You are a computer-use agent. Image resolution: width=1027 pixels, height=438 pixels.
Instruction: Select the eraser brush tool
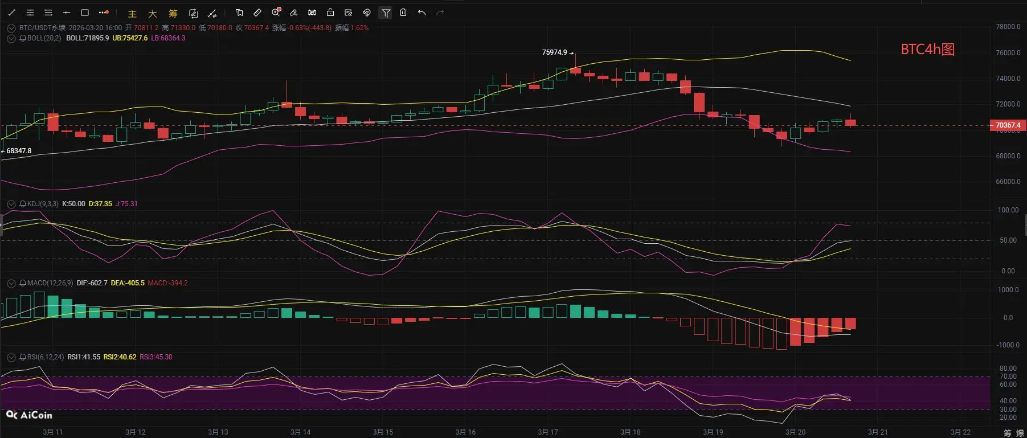[x=294, y=13]
